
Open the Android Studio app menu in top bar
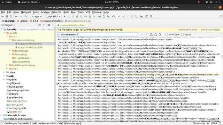(x=29, y=2)
